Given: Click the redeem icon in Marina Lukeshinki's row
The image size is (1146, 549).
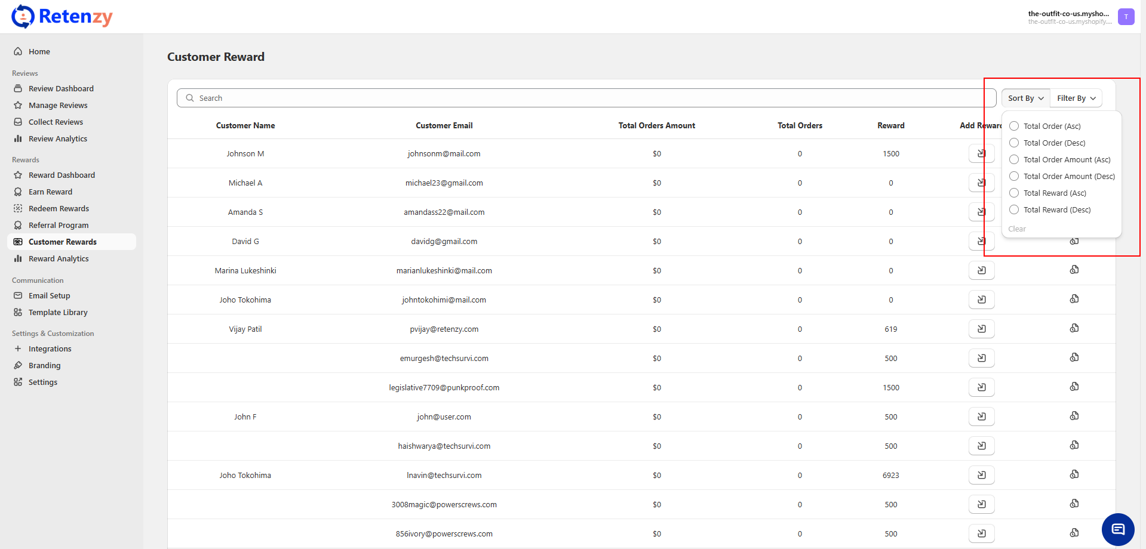Looking at the screenshot, I should [1074, 270].
